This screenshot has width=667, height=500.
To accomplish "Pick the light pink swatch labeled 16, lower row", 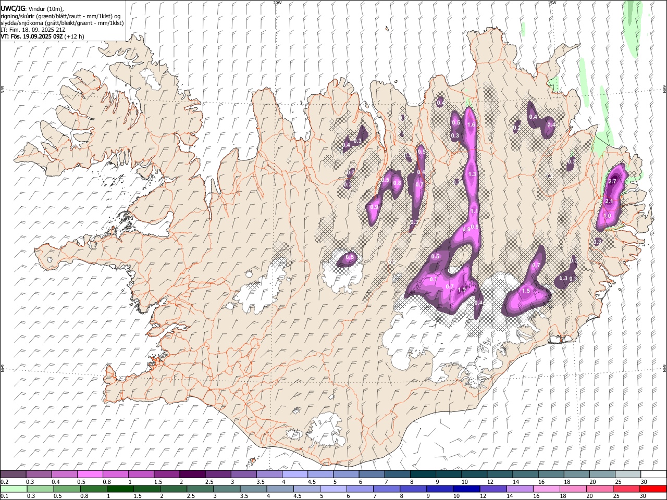I will 546,489.
